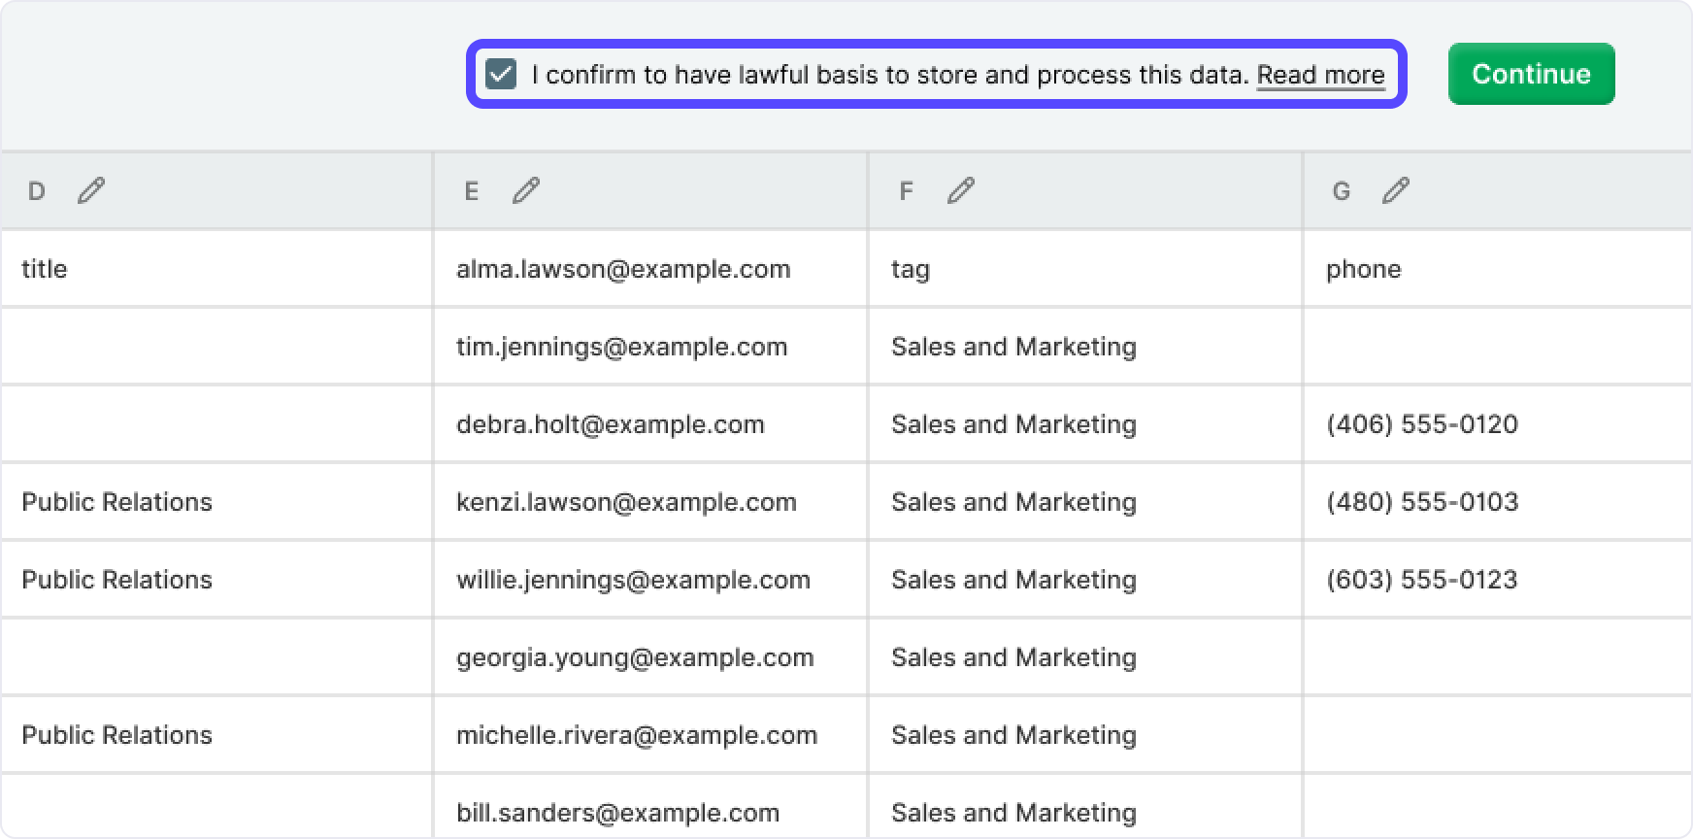Select the column E header letter
The image size is (1693, 839).
(472, 191)
